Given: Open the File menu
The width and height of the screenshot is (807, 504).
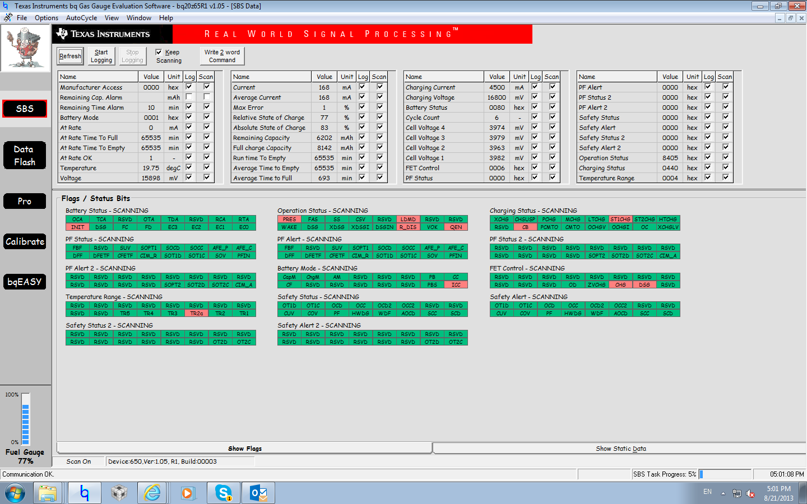Looking at the screenshot, I should pyautogui.click(x=22, y=18).
